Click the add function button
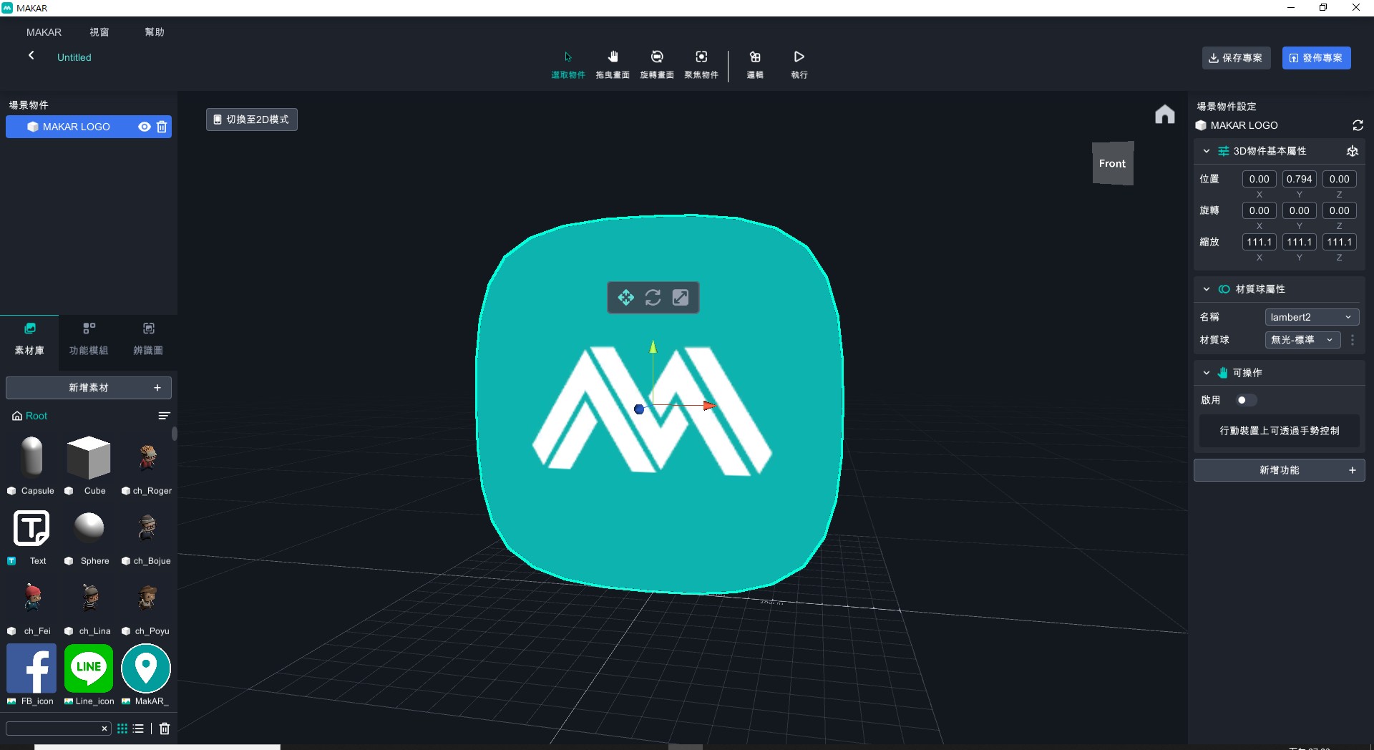1374x750 pixels. pyautogui.click(x=1279, y=470)
